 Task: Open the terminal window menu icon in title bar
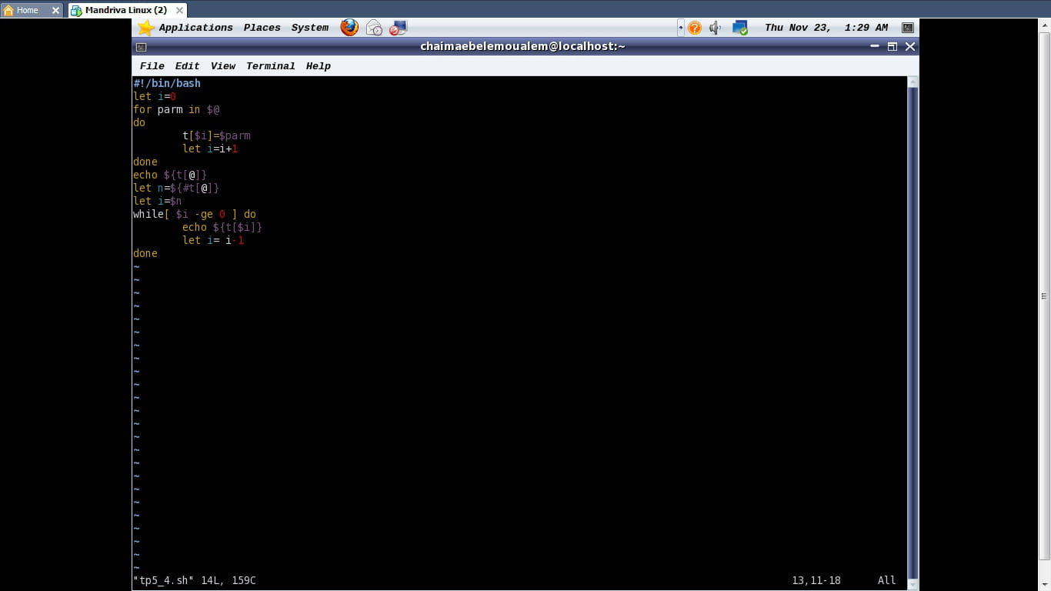(x=141, y=47)
